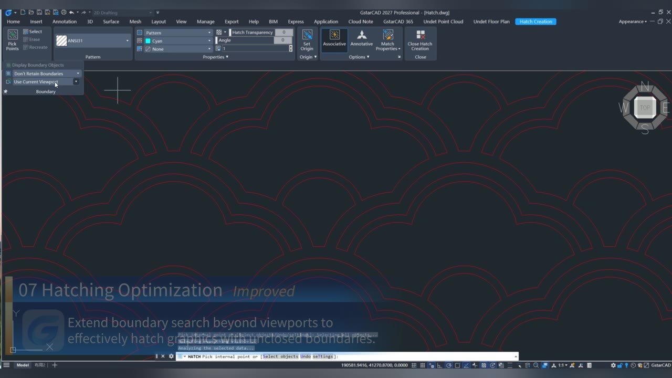Toggle the grid display in status bar
This screenshot has width=672, height=378.
tap(414, 365)
